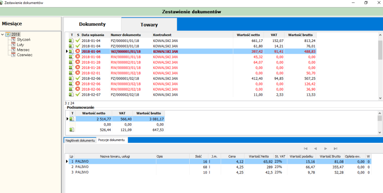The image size is (383, 193).
Task: Open the Czerwiec month
Action: (x=25, y=55)
